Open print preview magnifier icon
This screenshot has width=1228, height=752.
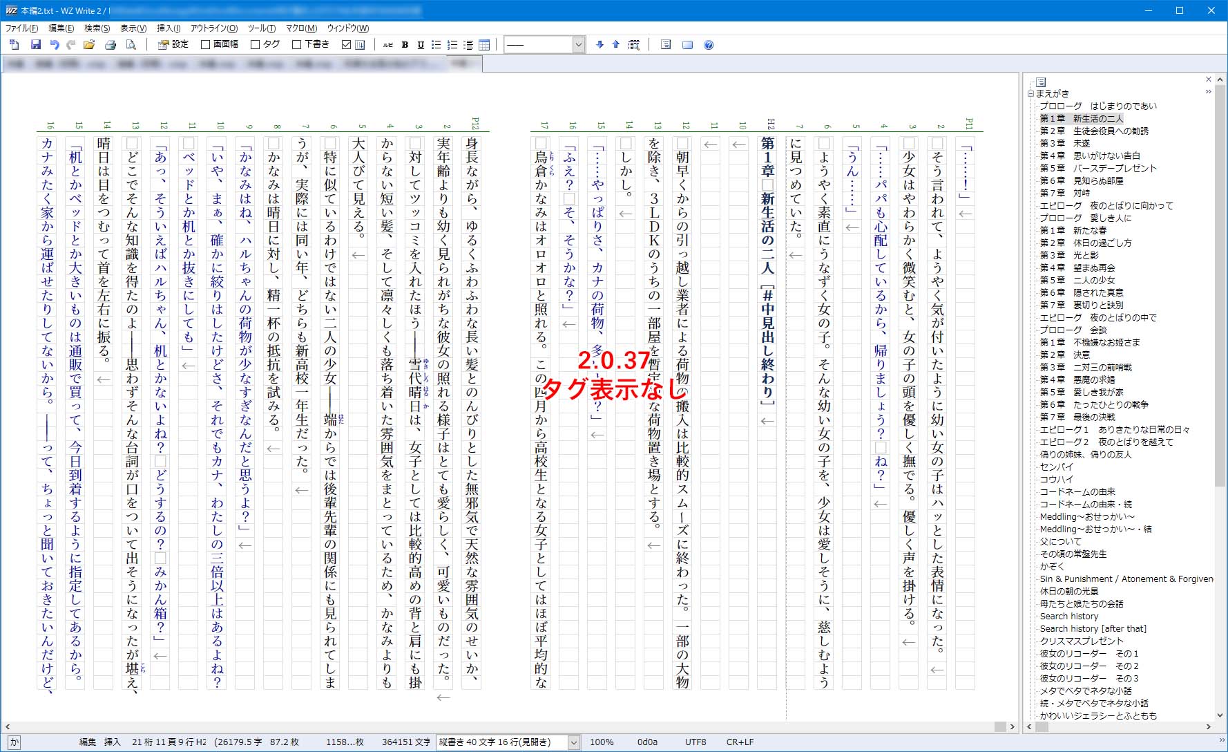(131, 44)
